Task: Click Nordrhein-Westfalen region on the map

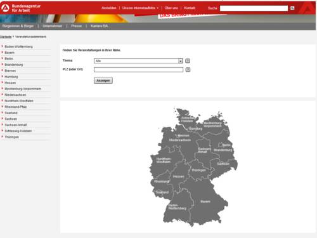Action: tap(164, 161)
